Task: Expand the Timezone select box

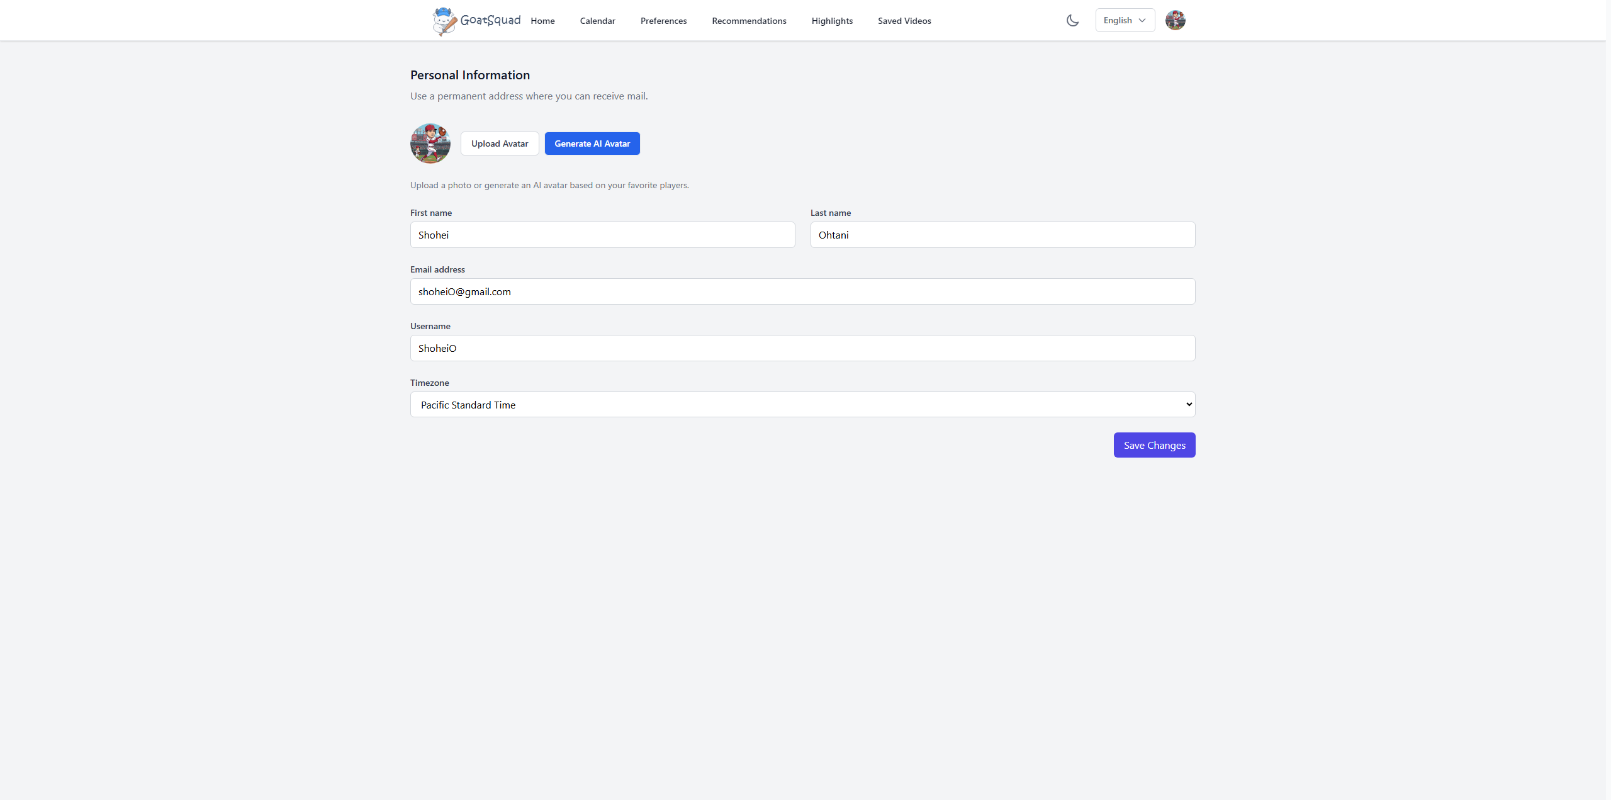Action: [802, 405]
